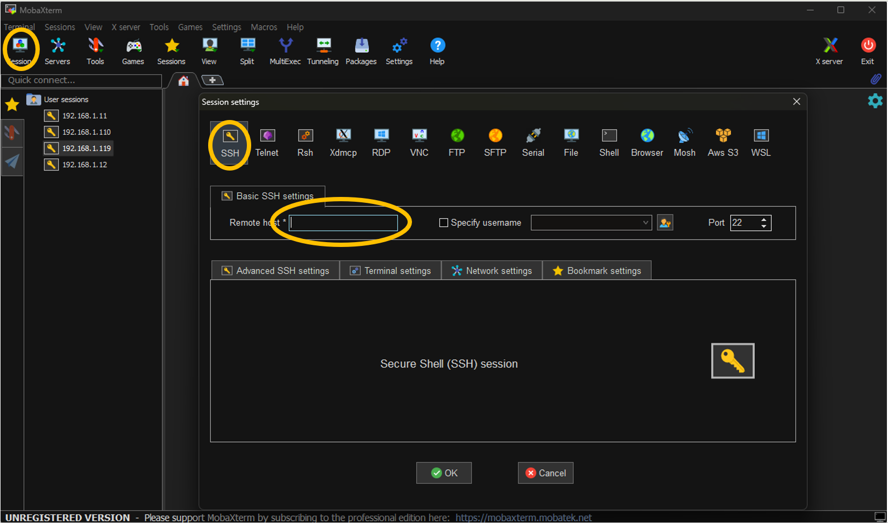Open the Tools toolbar icon
Image resolution: width=888 pixels, height=523 pixels.
(x=95, y=52)
